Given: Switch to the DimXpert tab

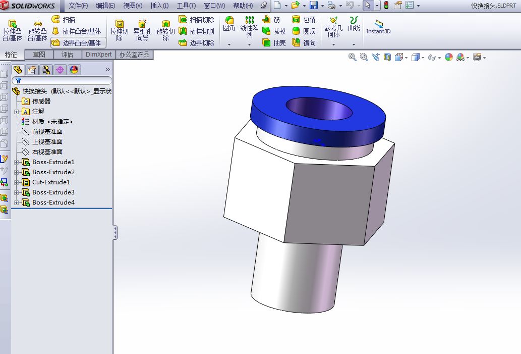Looking at the screenshot, I should point(98,55).
